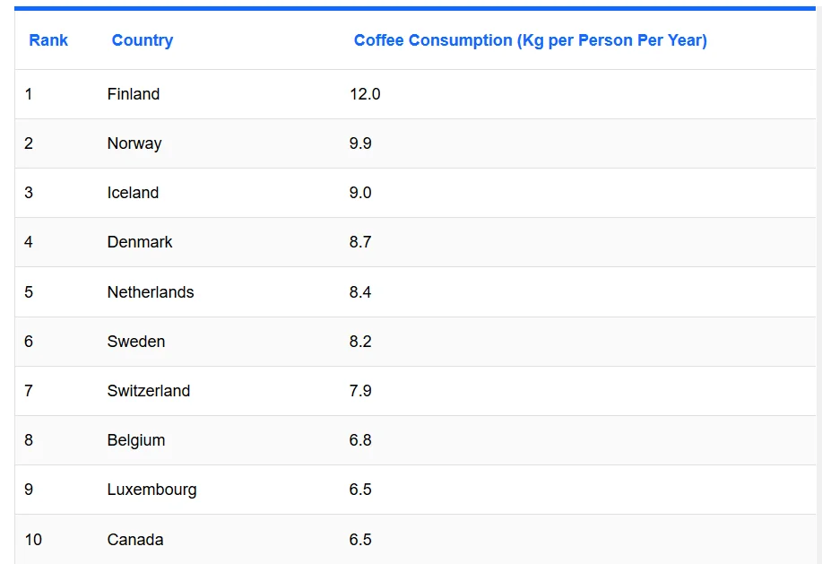This screenshot has width=822, height=564.
Task: Select Norway's 9.9 consumption value
Action: (x=360, y=143)
